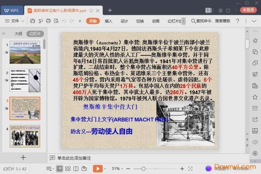Image resolution: width=261 pixels, height=174 pixels.
Task: Open the 设计 ribbon tab
Action: click(x=124, y=21)
